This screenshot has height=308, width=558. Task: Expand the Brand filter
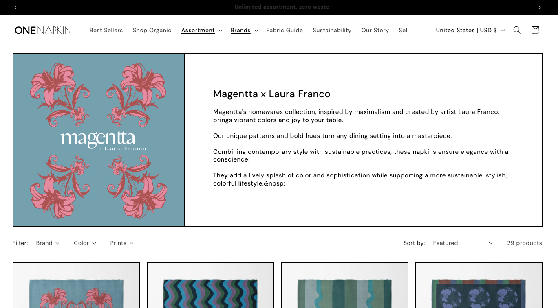(48, 243)
